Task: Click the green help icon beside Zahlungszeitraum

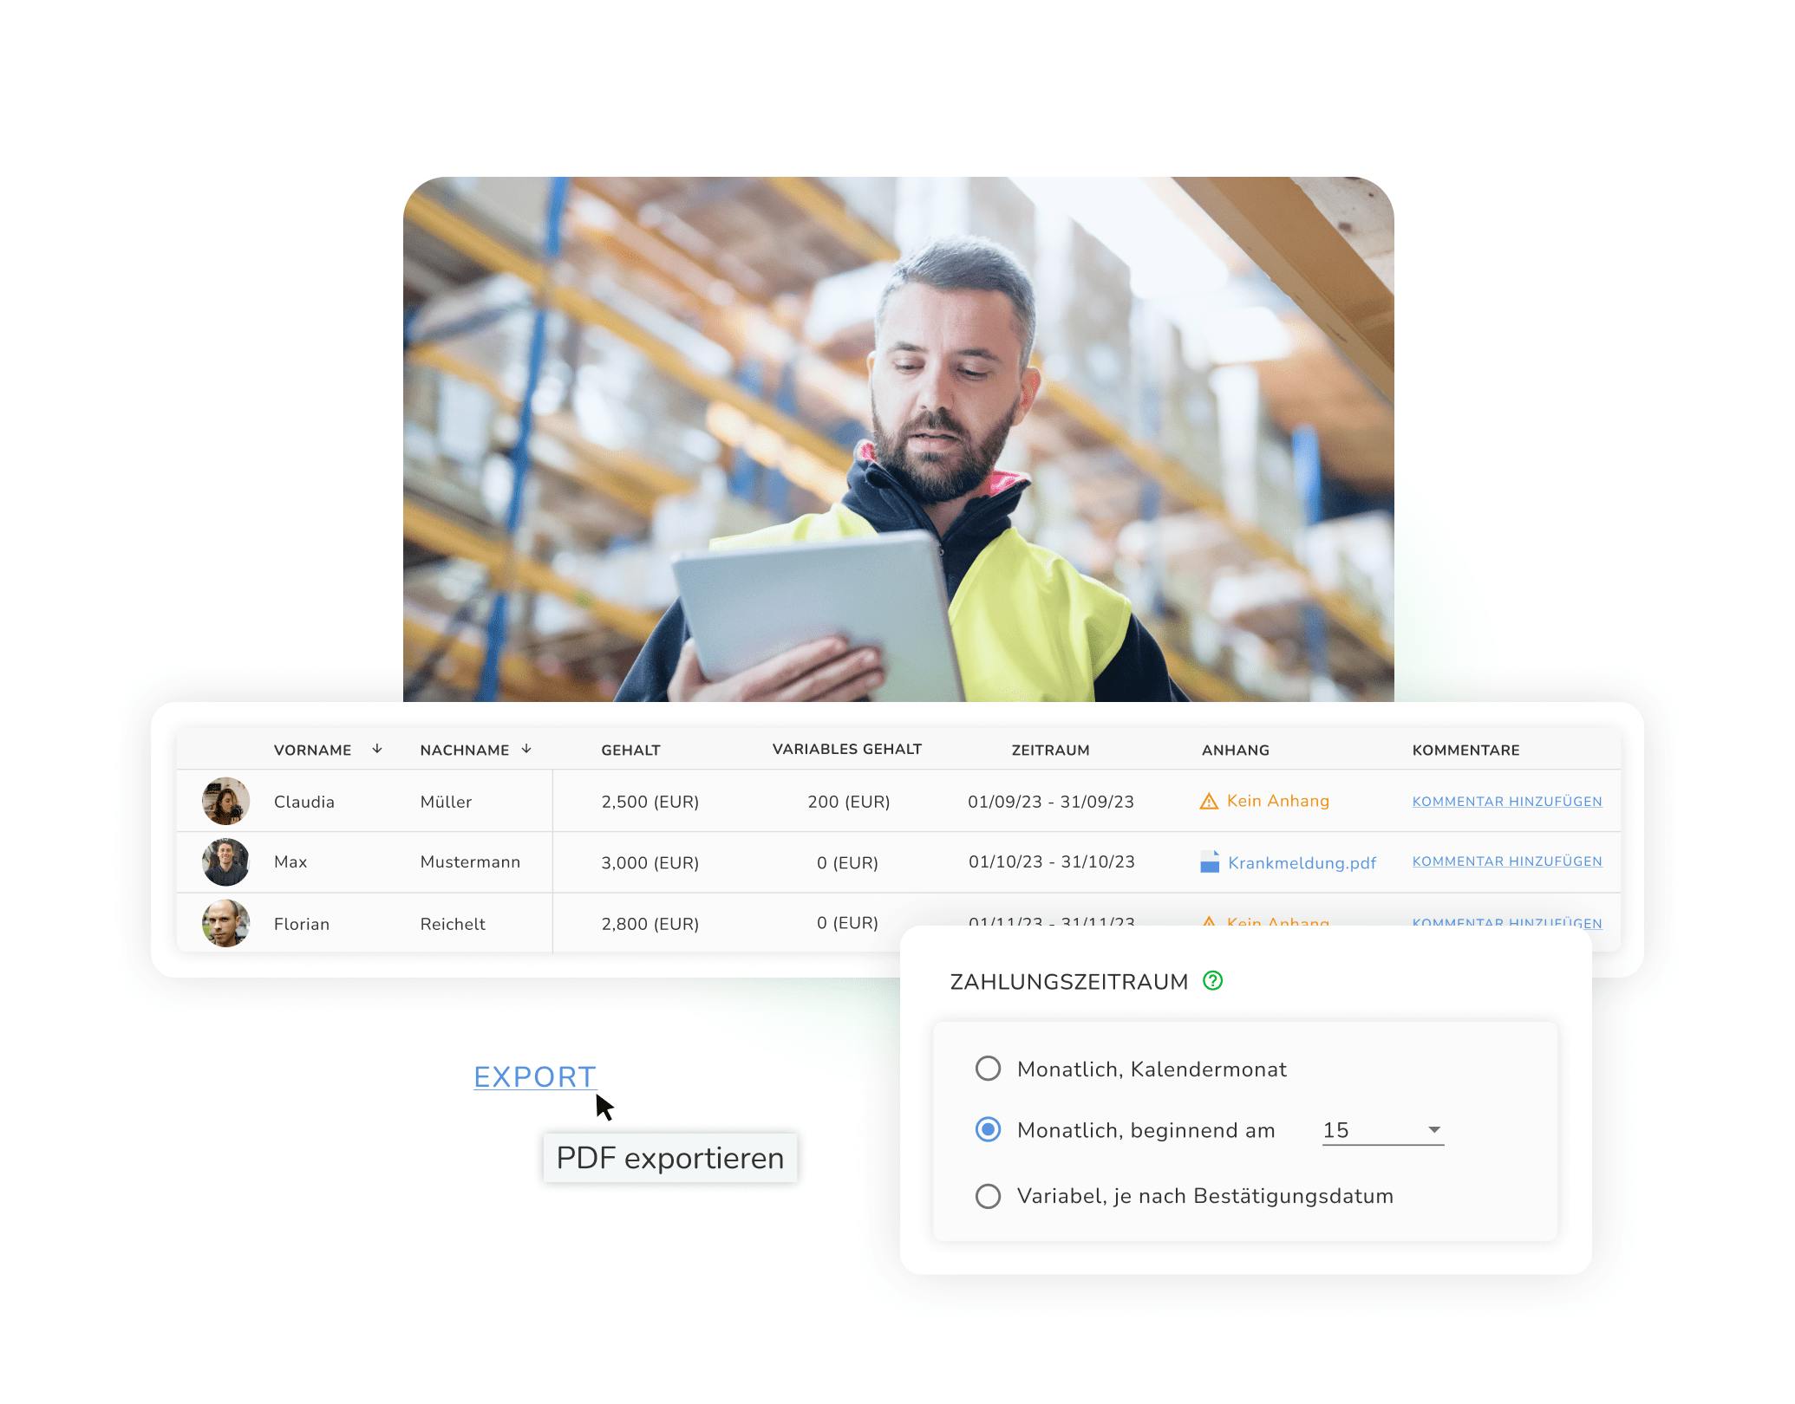Action: click(1212, 981)
